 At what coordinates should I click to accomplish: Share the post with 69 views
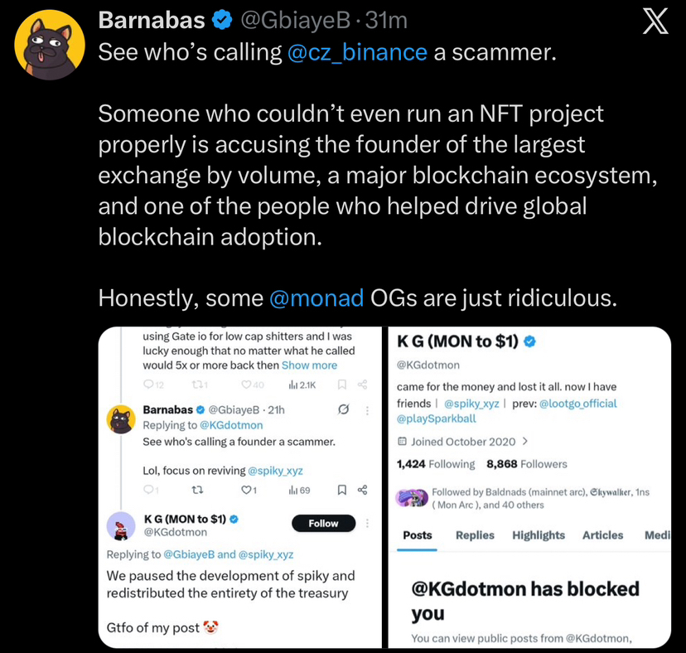tap(362, 490)
